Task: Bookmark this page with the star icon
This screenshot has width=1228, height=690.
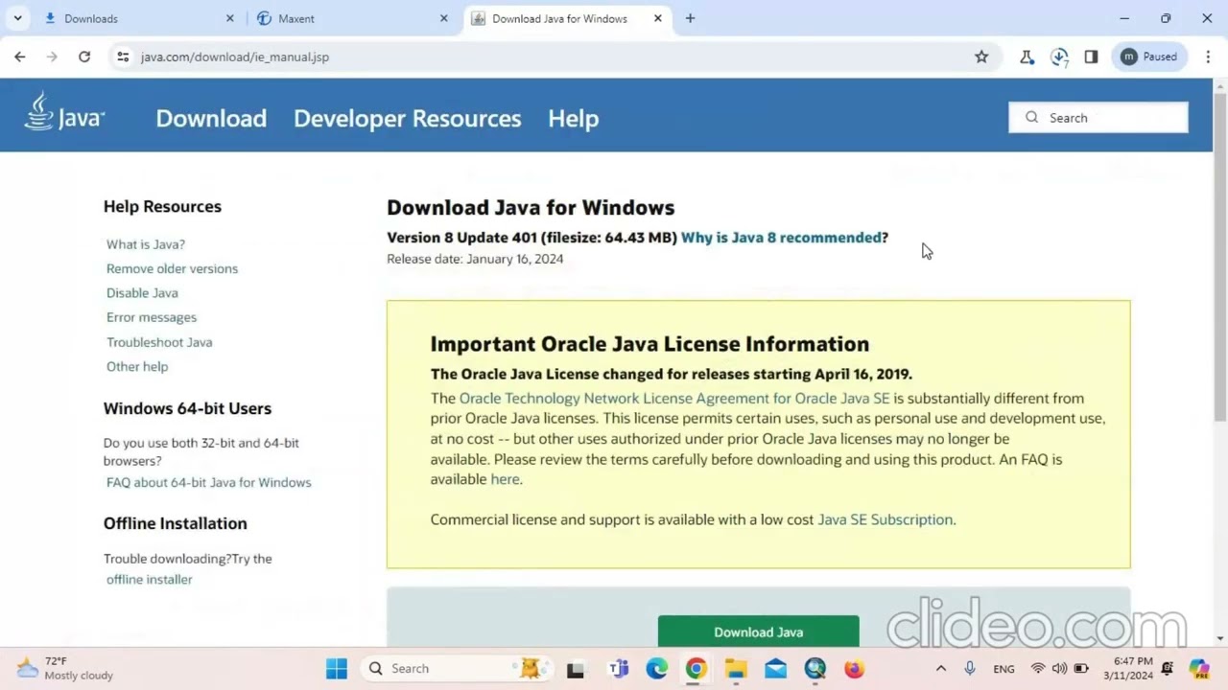Action: pos(981,57)
